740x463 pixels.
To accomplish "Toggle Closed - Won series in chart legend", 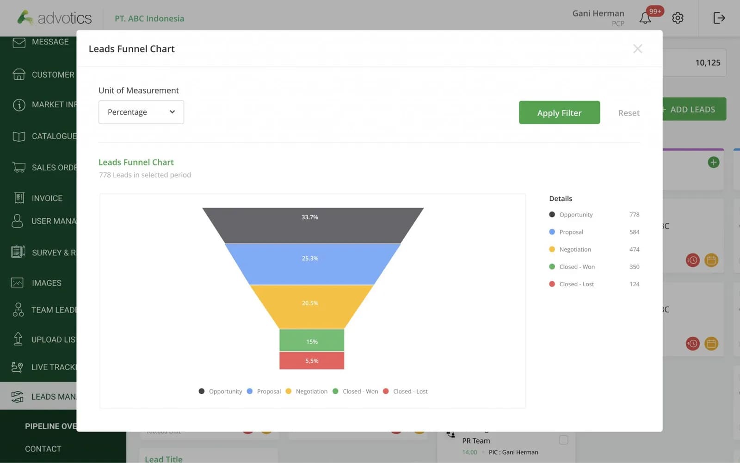I will pyautogui.click(x=355, y=391).
